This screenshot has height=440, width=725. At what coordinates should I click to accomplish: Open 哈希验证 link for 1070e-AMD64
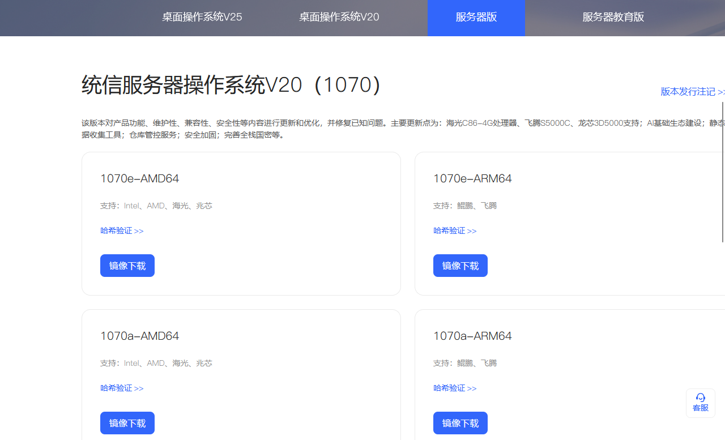coord(122,230)
